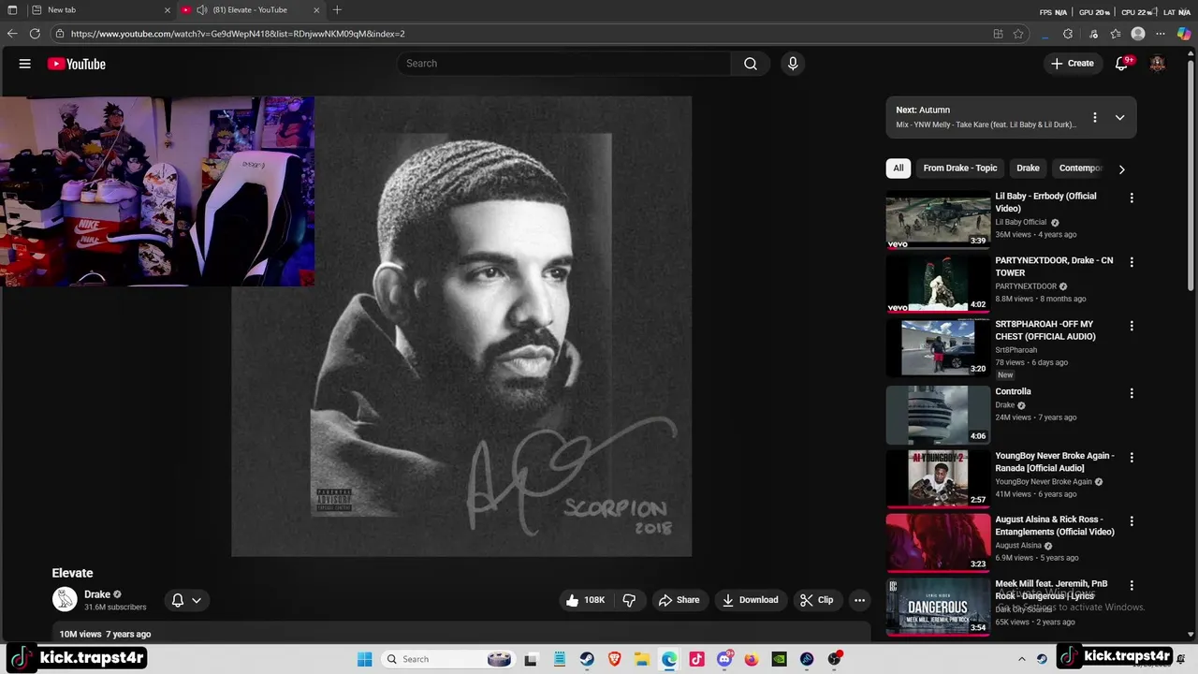This screenshot has height=674, width=1198.
Task: Click the Clip button
Action: pos(816,600)
